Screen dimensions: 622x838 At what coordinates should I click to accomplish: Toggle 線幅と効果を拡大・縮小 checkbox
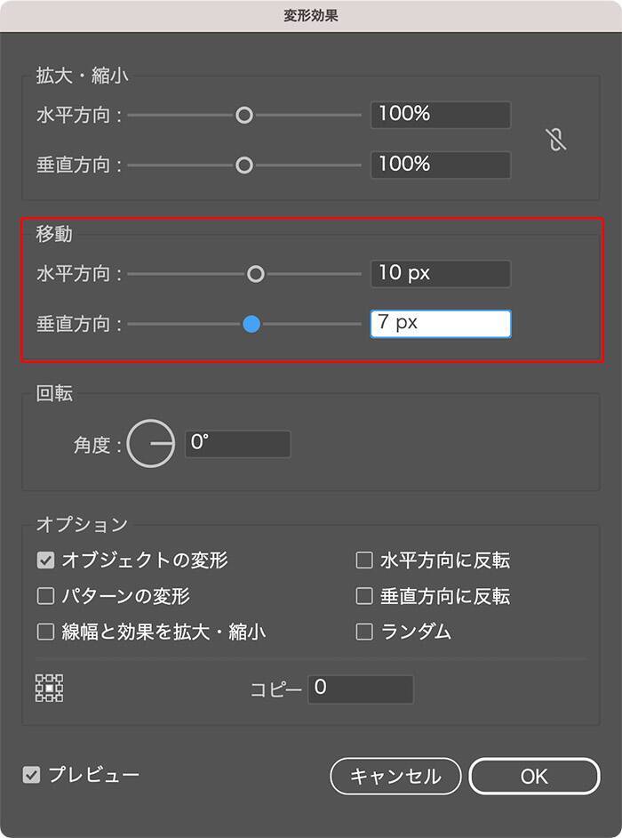click(46, 632)
